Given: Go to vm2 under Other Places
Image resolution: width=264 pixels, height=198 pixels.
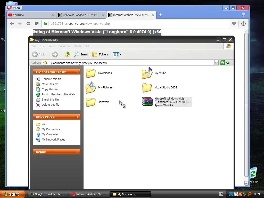Looking at the screenshot, I should coord(44,124).
